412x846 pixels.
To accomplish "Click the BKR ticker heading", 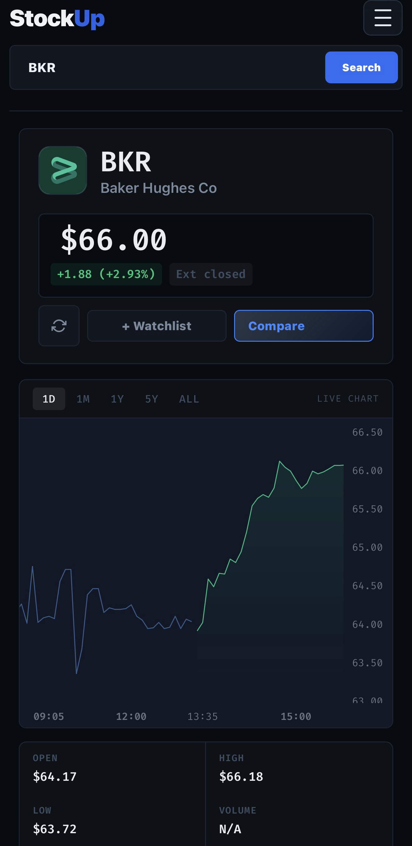I will 126,162.
